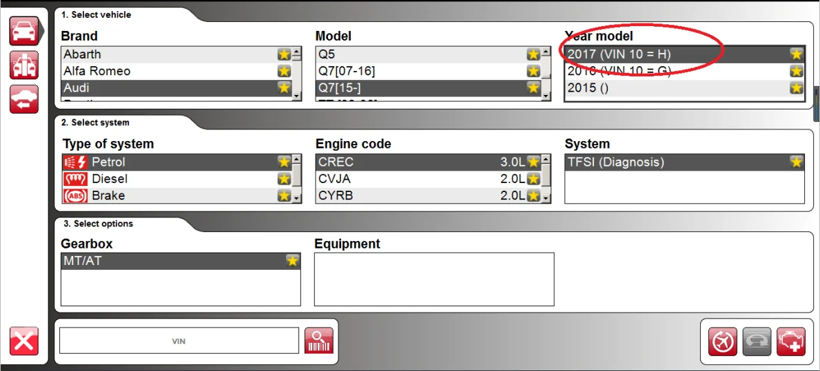Toggle favorite star for Petrol system
The height and width of the screenshot is (371, 820).
tap(284, 162)
